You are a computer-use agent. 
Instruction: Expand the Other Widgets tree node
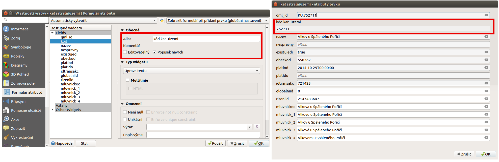(x=52, y=110)
